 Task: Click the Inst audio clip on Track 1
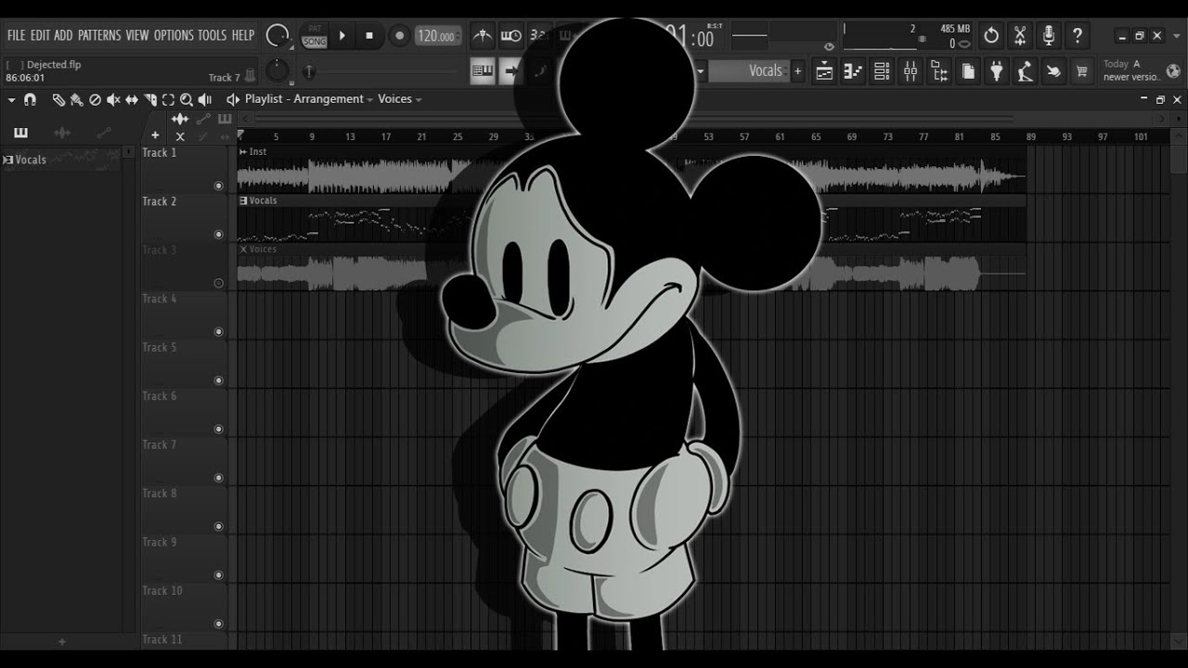[x=631, y=171]
